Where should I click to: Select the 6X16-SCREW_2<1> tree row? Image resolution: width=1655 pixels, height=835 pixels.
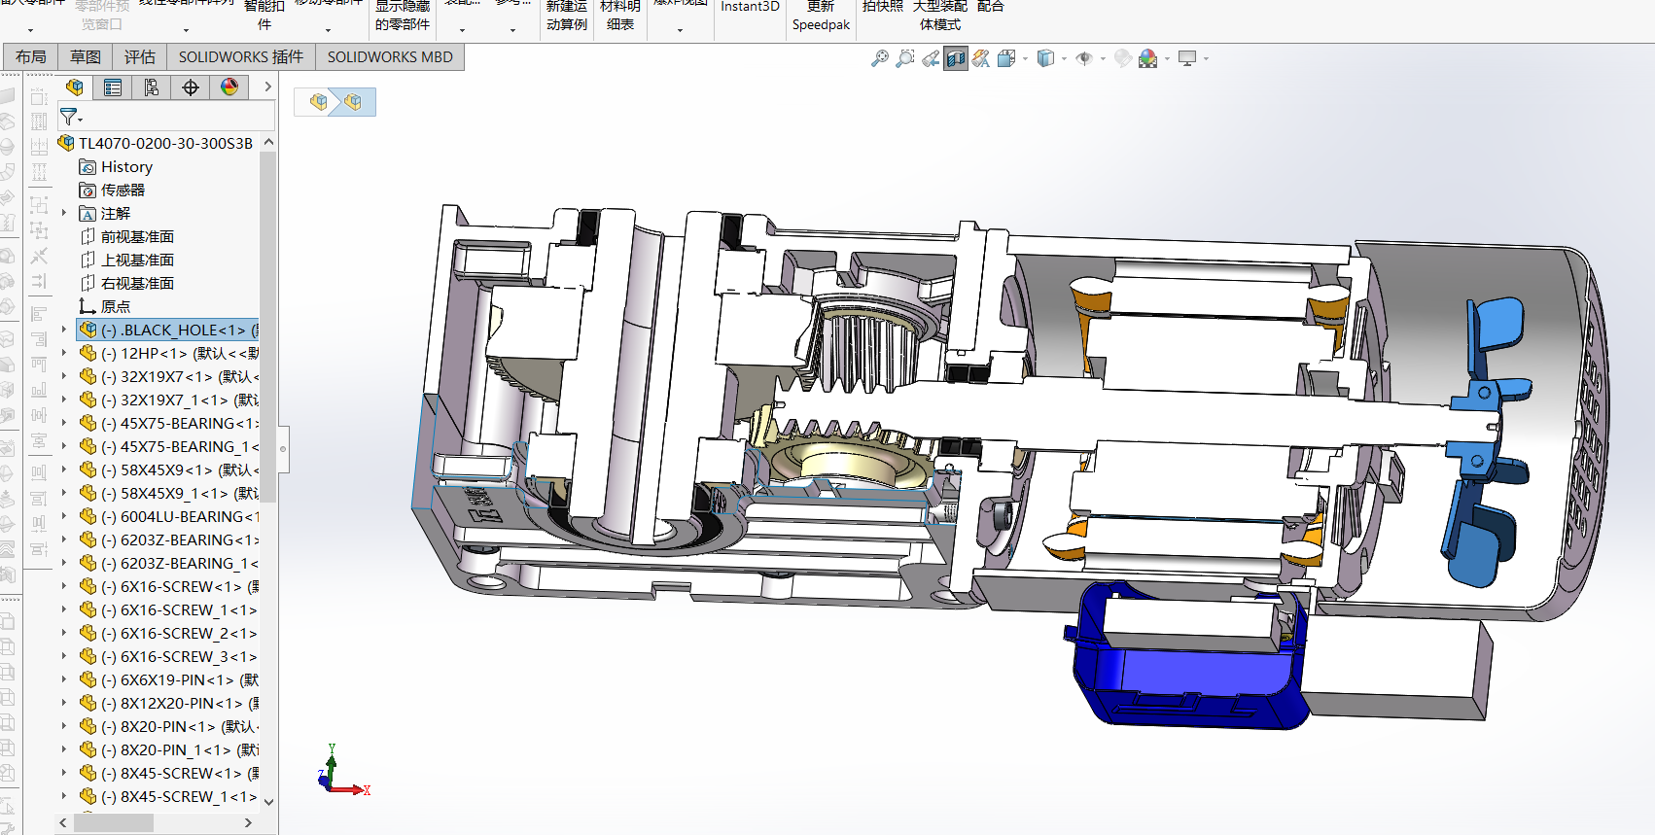pyautogui.click(x=168, y=634)
